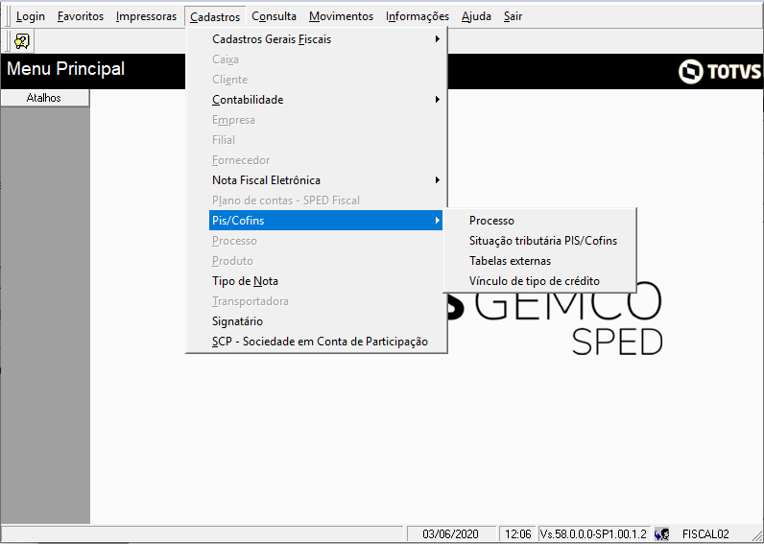This screenshot has width=764, height=544.
Task: Select Vínculo de tipo de crédito
Action: pos(539,281)
